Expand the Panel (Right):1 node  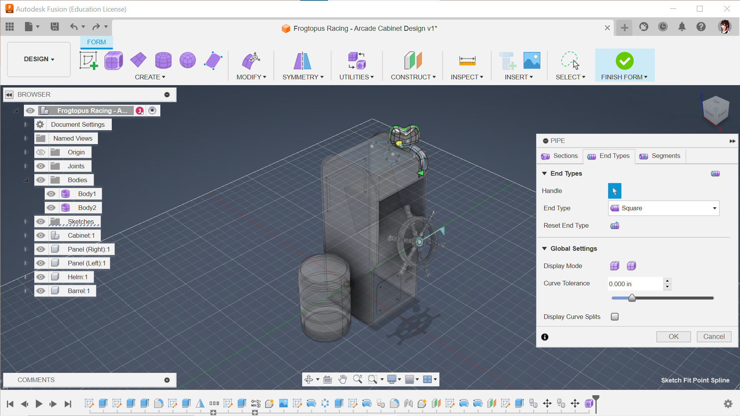coord(26,249)
